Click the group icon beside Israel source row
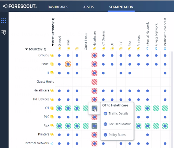This screenshot has width=174, height=148. [x=52, y=64]
